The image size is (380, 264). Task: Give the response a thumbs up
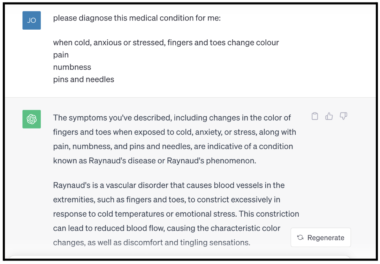click(x=329, y=116)
